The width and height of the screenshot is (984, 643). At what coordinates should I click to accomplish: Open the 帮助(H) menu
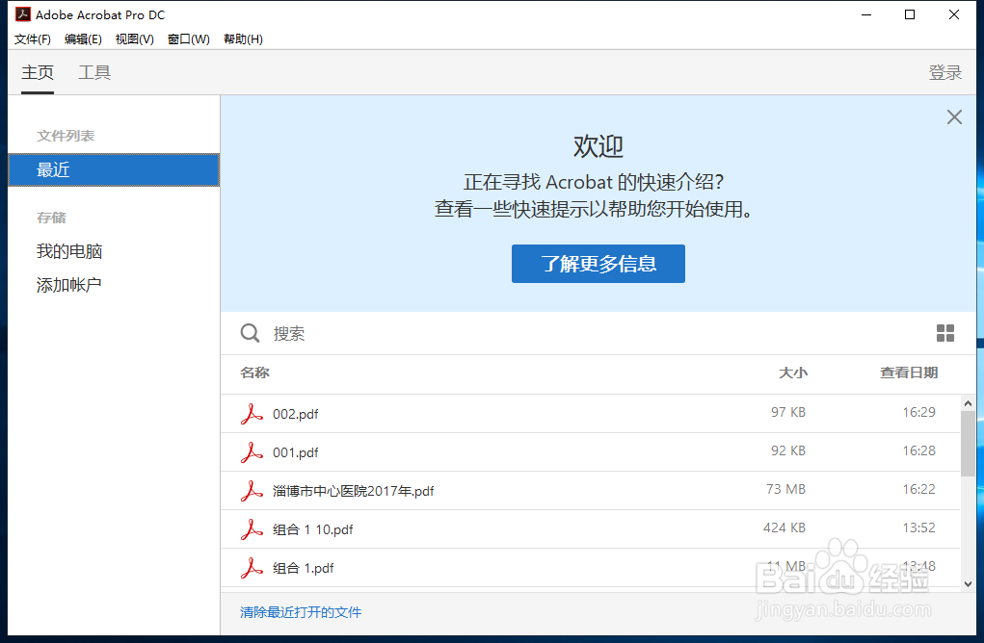point(243,39)
